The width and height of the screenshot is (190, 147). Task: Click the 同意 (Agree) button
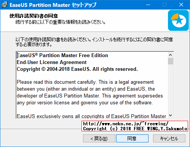pyautogui.click(x=132, y=138)
